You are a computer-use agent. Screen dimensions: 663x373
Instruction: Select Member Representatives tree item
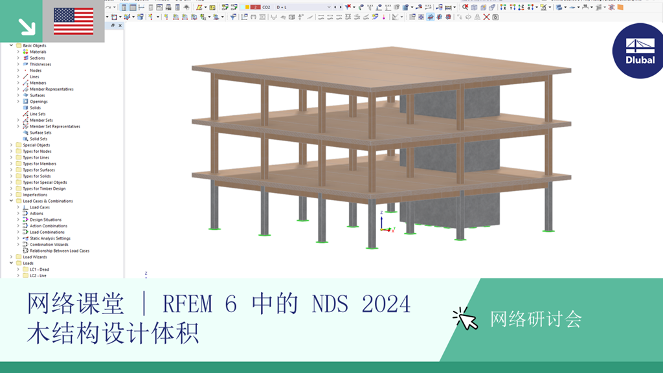(x=52, y=89)
